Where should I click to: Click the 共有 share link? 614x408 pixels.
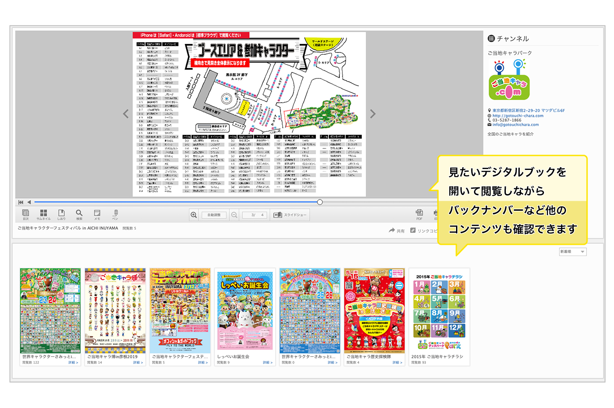[x=397, y=231]
